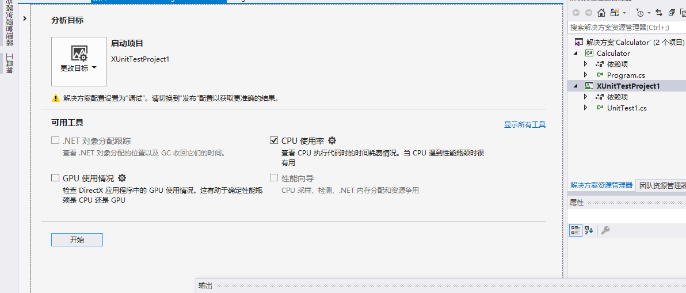The width and height of the screenshot is (686, 293).
Task: Open the 更改目标 dropdown button
Action: (x=79, y=61)
